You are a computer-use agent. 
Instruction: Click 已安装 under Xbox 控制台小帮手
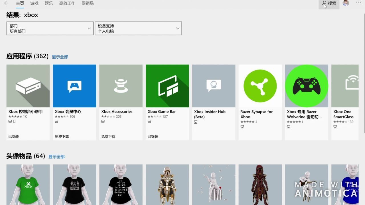coord(14,137)
